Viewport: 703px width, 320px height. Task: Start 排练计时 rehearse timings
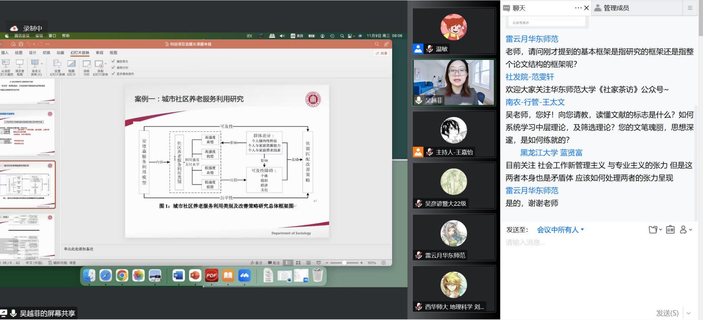pyautogui.click(x=86, y=64)
